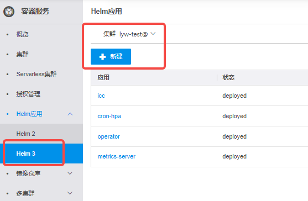Collapse the Helm应用 submenu chevron

pyautogui.click(x=70, y=114)
